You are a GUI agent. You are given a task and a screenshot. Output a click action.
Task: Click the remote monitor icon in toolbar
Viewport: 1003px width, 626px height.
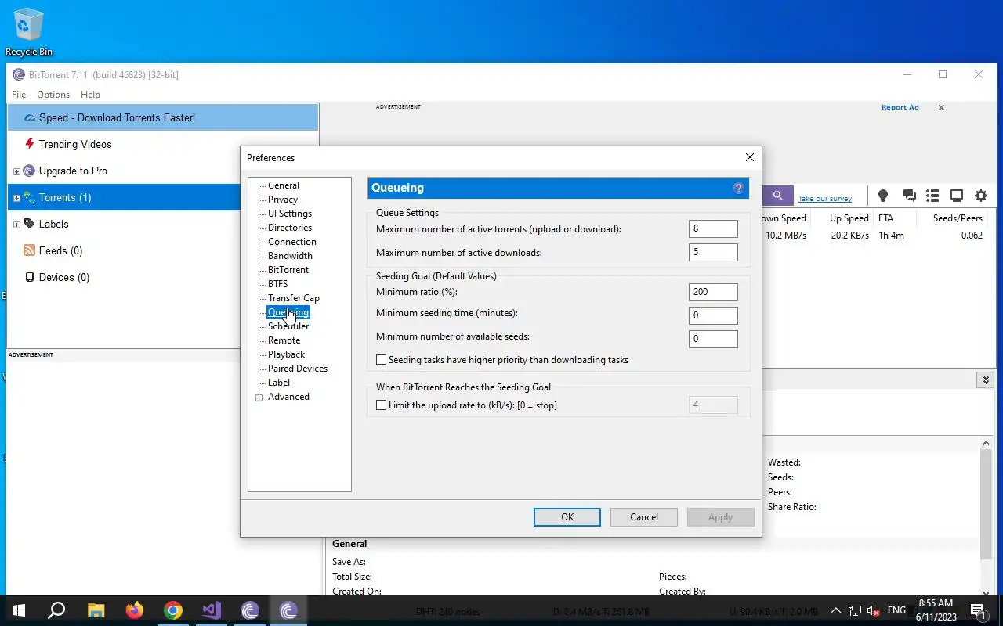pos(957,196)
